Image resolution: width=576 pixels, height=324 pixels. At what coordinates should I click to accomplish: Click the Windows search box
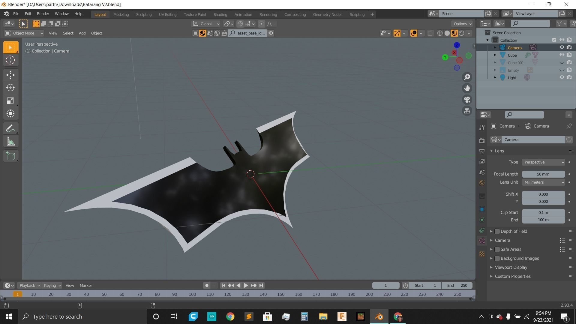point(83,317)
